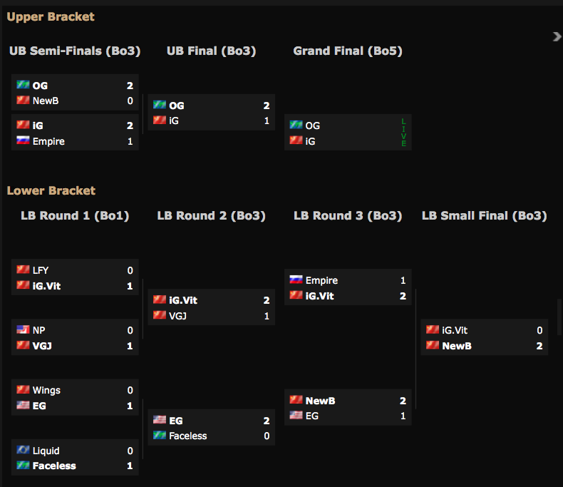Click the China flag beside VGJ in LB Round 2

coord(159,314)
